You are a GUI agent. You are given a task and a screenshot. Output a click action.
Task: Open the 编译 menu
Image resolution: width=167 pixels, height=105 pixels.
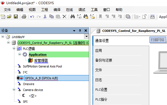57,10
